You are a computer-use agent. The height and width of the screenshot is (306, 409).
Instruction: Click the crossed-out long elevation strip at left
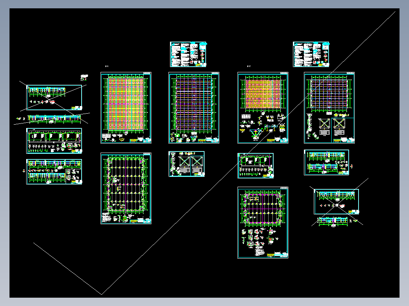(54, 119)
